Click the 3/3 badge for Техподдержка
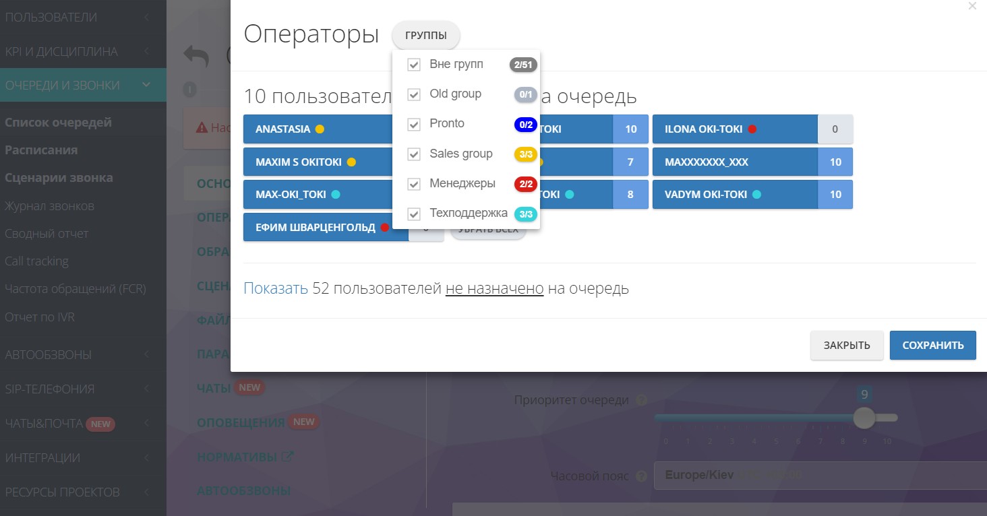Image resolution: width=987 pixels, height=516 pixels. tap(525, 214)
